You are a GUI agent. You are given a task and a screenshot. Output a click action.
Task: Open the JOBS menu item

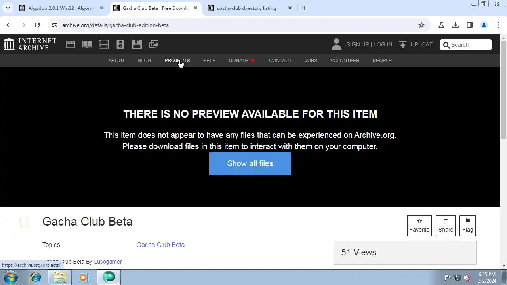(x=311, y=61)
